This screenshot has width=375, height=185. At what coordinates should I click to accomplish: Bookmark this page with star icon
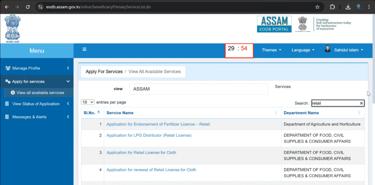click(x=317, y=7)
